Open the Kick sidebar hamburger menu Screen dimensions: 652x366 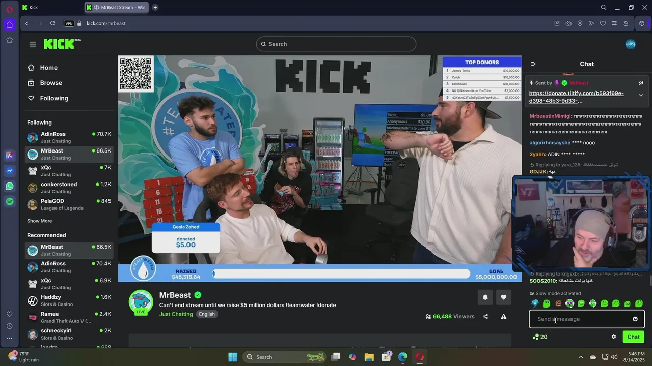click(x=33, y=44)
